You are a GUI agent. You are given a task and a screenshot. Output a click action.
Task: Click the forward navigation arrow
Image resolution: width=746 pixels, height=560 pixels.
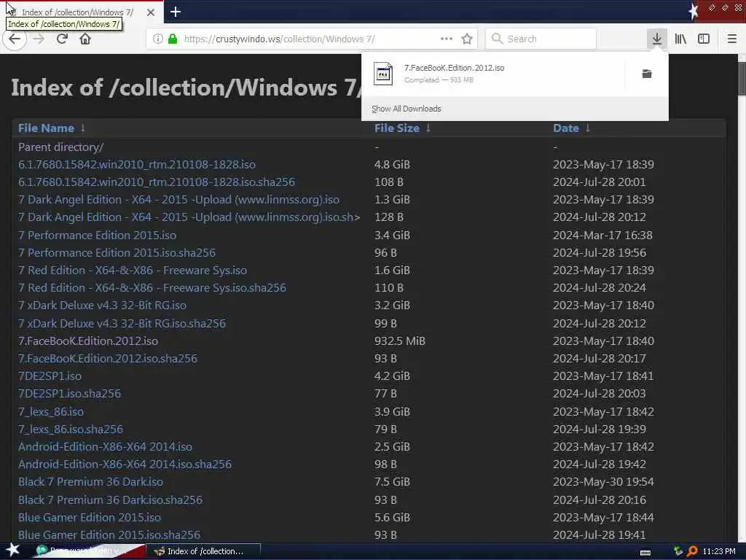click(x=39, y=39)
